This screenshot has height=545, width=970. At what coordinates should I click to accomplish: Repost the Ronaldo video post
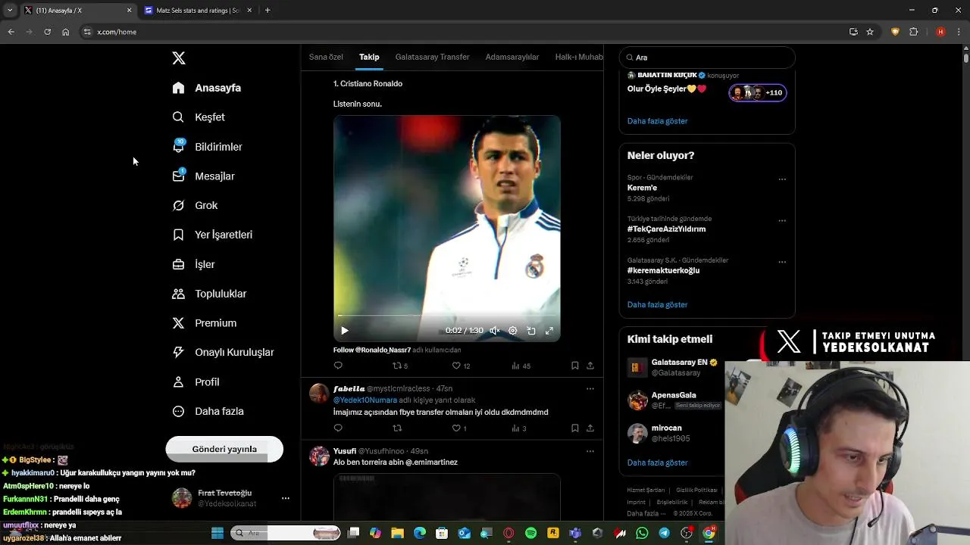(x=399, y=366)
